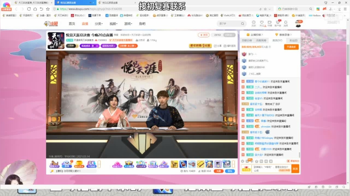Open the PK activity icon

[91, 164]
